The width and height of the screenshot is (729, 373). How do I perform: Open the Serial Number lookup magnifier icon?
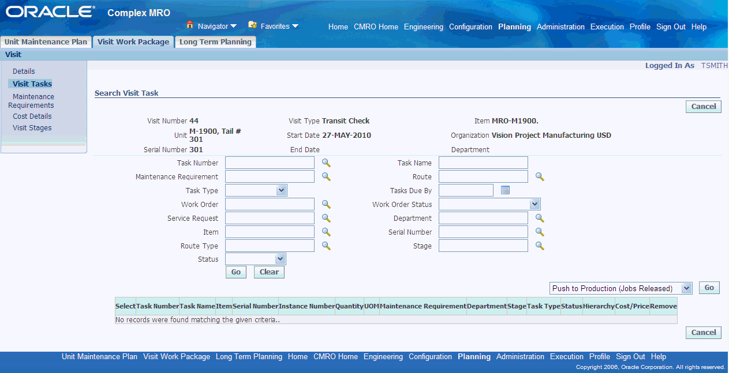coord(540,232)
